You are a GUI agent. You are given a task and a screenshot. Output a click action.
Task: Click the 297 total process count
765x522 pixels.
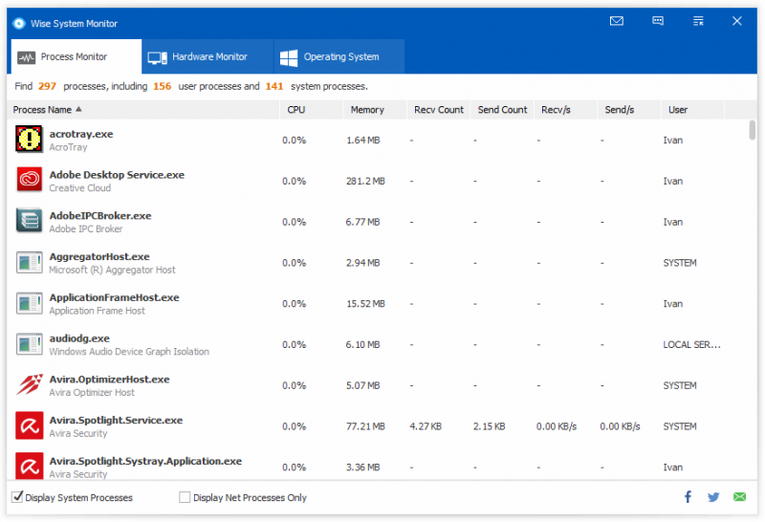tap(47, 86)
